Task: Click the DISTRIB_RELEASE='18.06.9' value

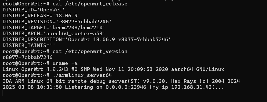Action: click(x=66, y=16)
